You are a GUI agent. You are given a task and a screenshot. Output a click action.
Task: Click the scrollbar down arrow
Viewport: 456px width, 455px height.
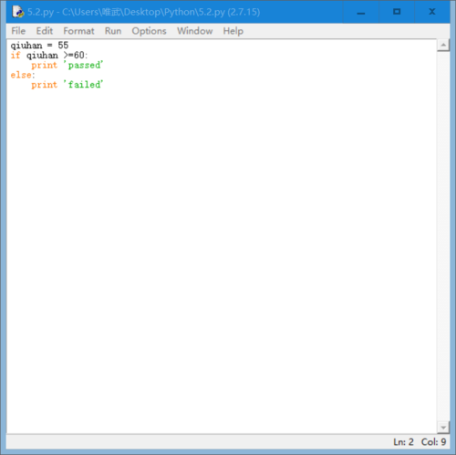tap(443, 428)
